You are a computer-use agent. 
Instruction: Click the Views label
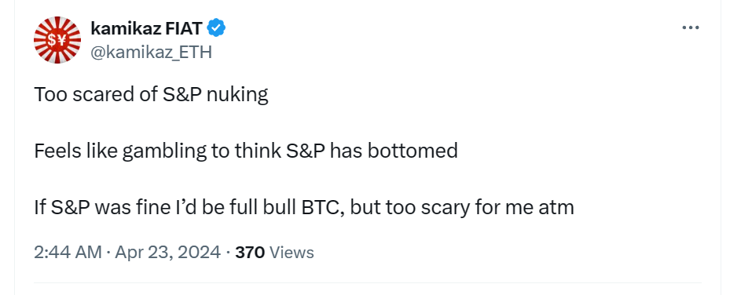pyautogui.click(x=292, y=253)
